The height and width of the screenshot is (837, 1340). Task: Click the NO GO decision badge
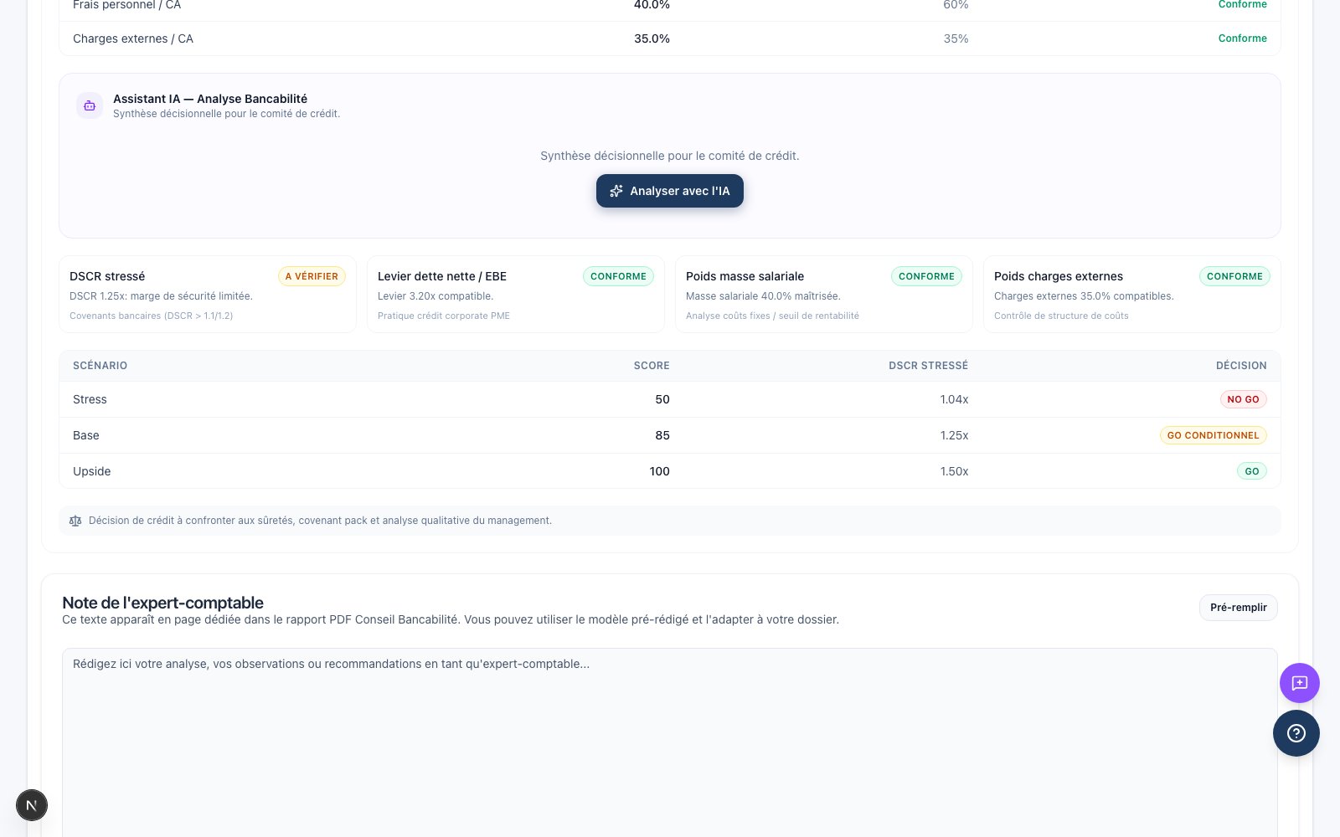[x=1243, y=399]
